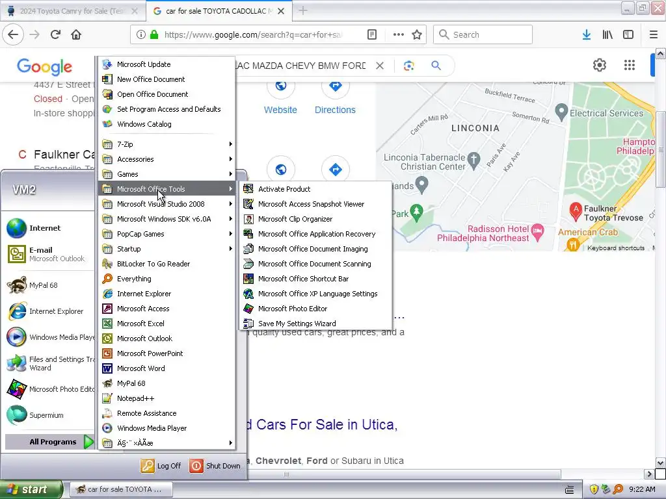
Task: Click Faulkner Toyota Trevose map pin
Action: click(x=576, y=211)
